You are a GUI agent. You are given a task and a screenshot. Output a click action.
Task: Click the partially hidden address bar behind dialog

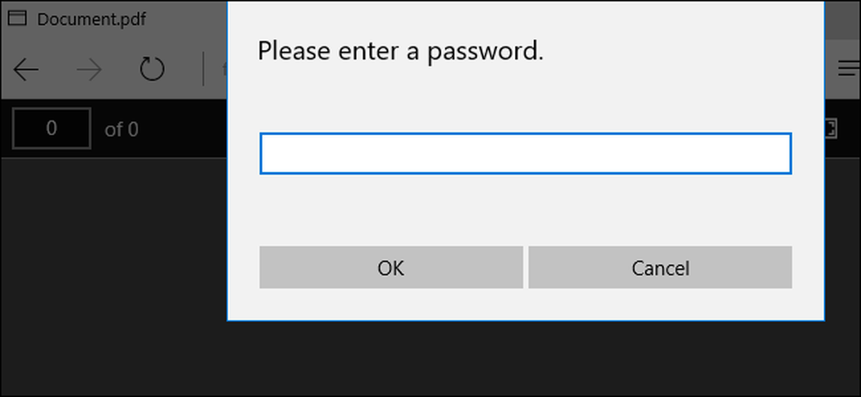pos(219,69)
